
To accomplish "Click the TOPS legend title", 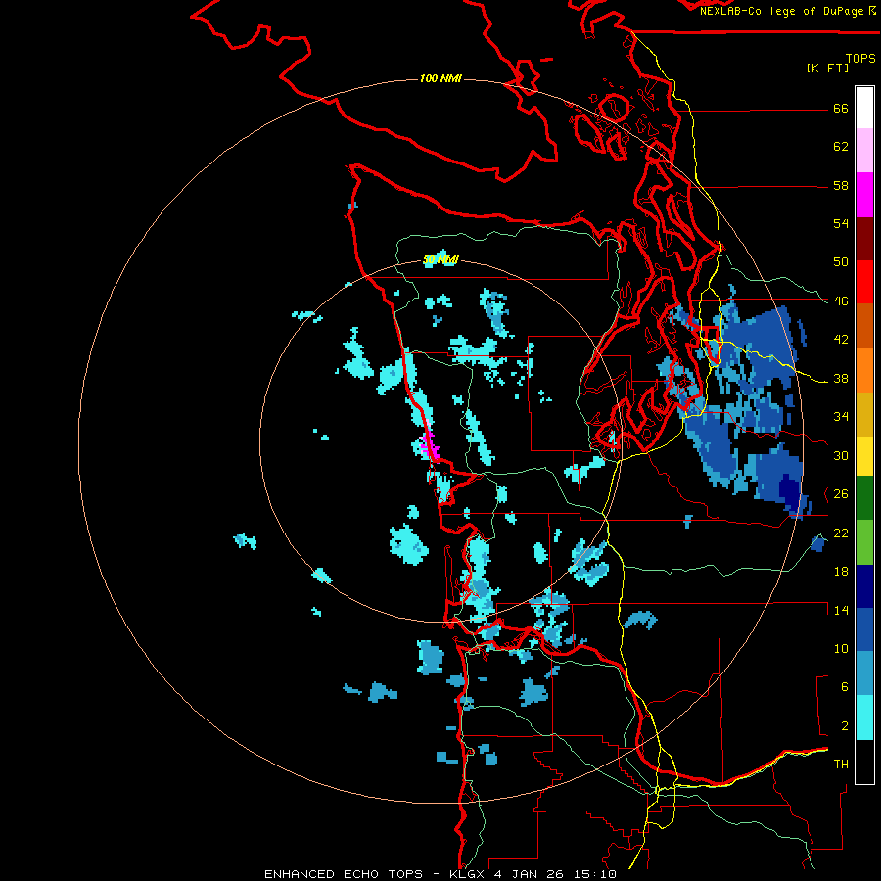I will (x=860, y=58).
